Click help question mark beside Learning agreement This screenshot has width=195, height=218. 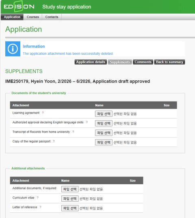click(43, 113)
